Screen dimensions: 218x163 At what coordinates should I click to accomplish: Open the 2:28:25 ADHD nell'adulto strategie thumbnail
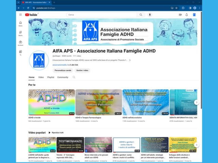tap(155, 145)
